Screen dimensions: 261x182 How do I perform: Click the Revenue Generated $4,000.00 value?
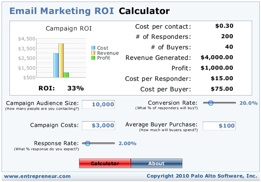[x=217, y=57]
